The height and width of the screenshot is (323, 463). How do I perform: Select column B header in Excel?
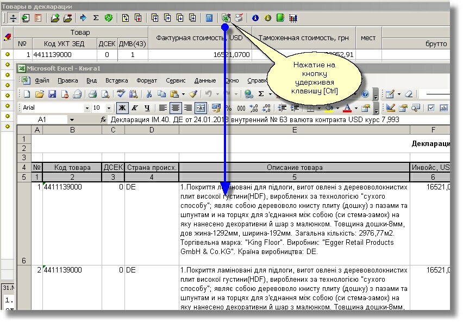coord(72,130)
